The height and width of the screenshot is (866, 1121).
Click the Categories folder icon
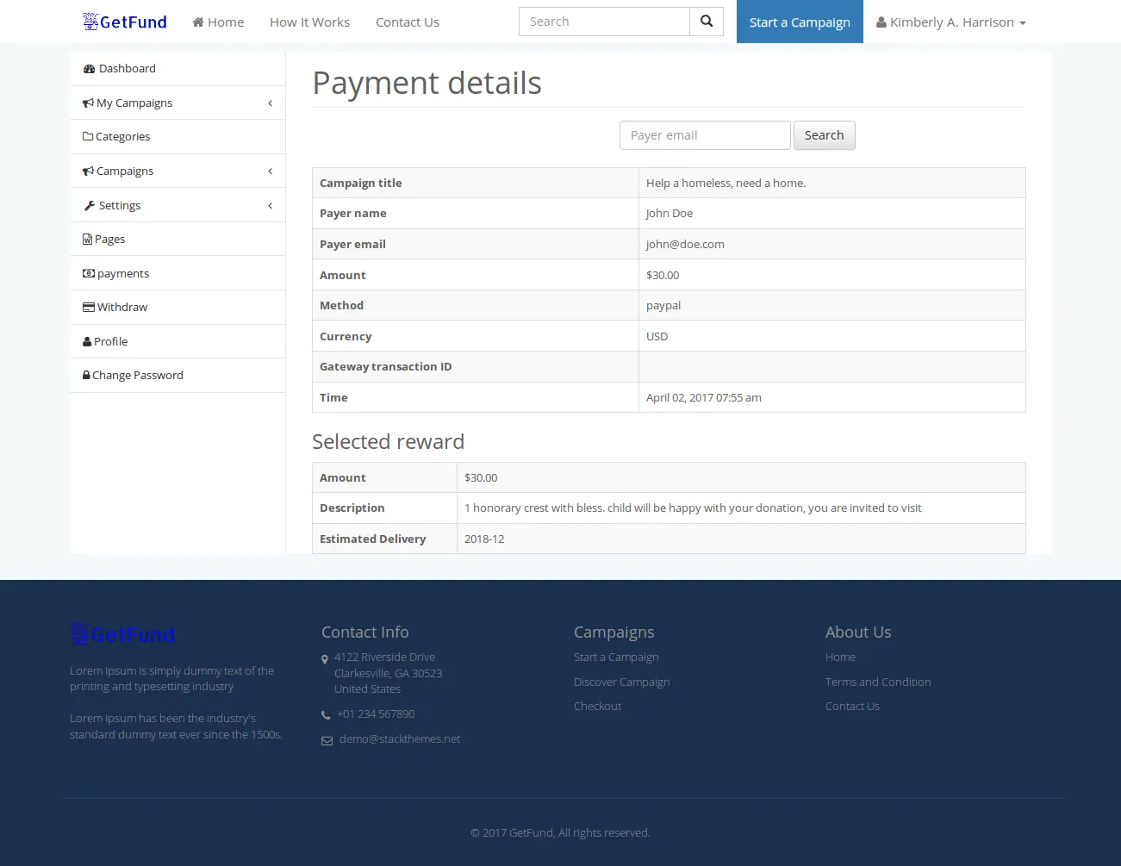[88, 136]
